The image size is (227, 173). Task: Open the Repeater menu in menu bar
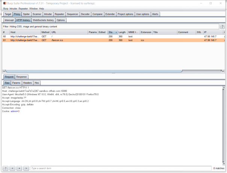(x=23, y=9)
